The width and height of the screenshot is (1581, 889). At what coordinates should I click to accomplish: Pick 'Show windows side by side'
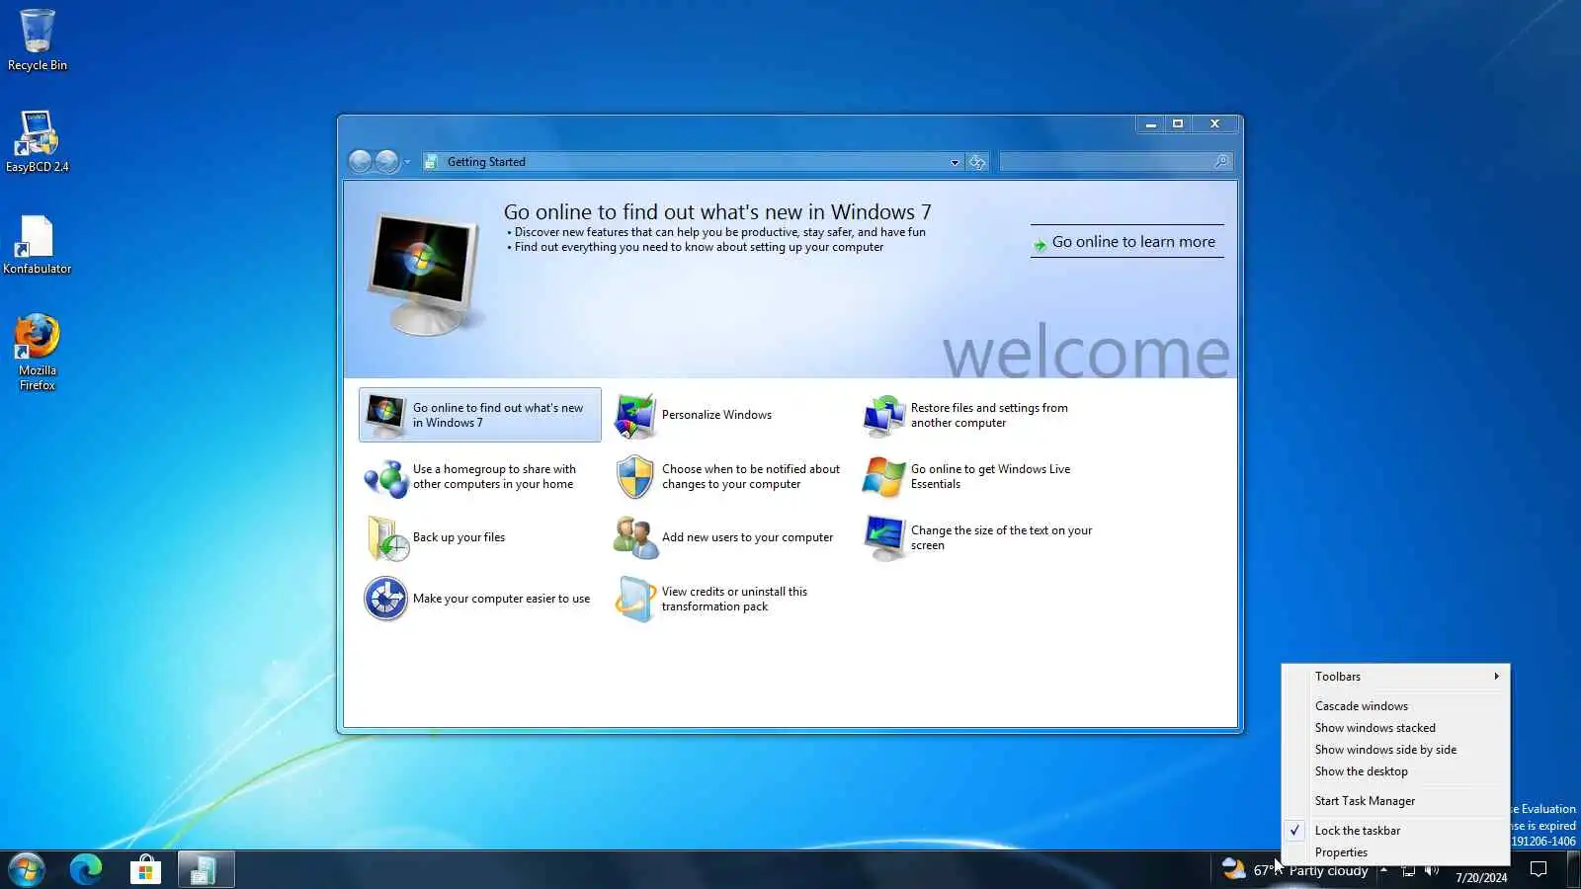[1395, 750]
